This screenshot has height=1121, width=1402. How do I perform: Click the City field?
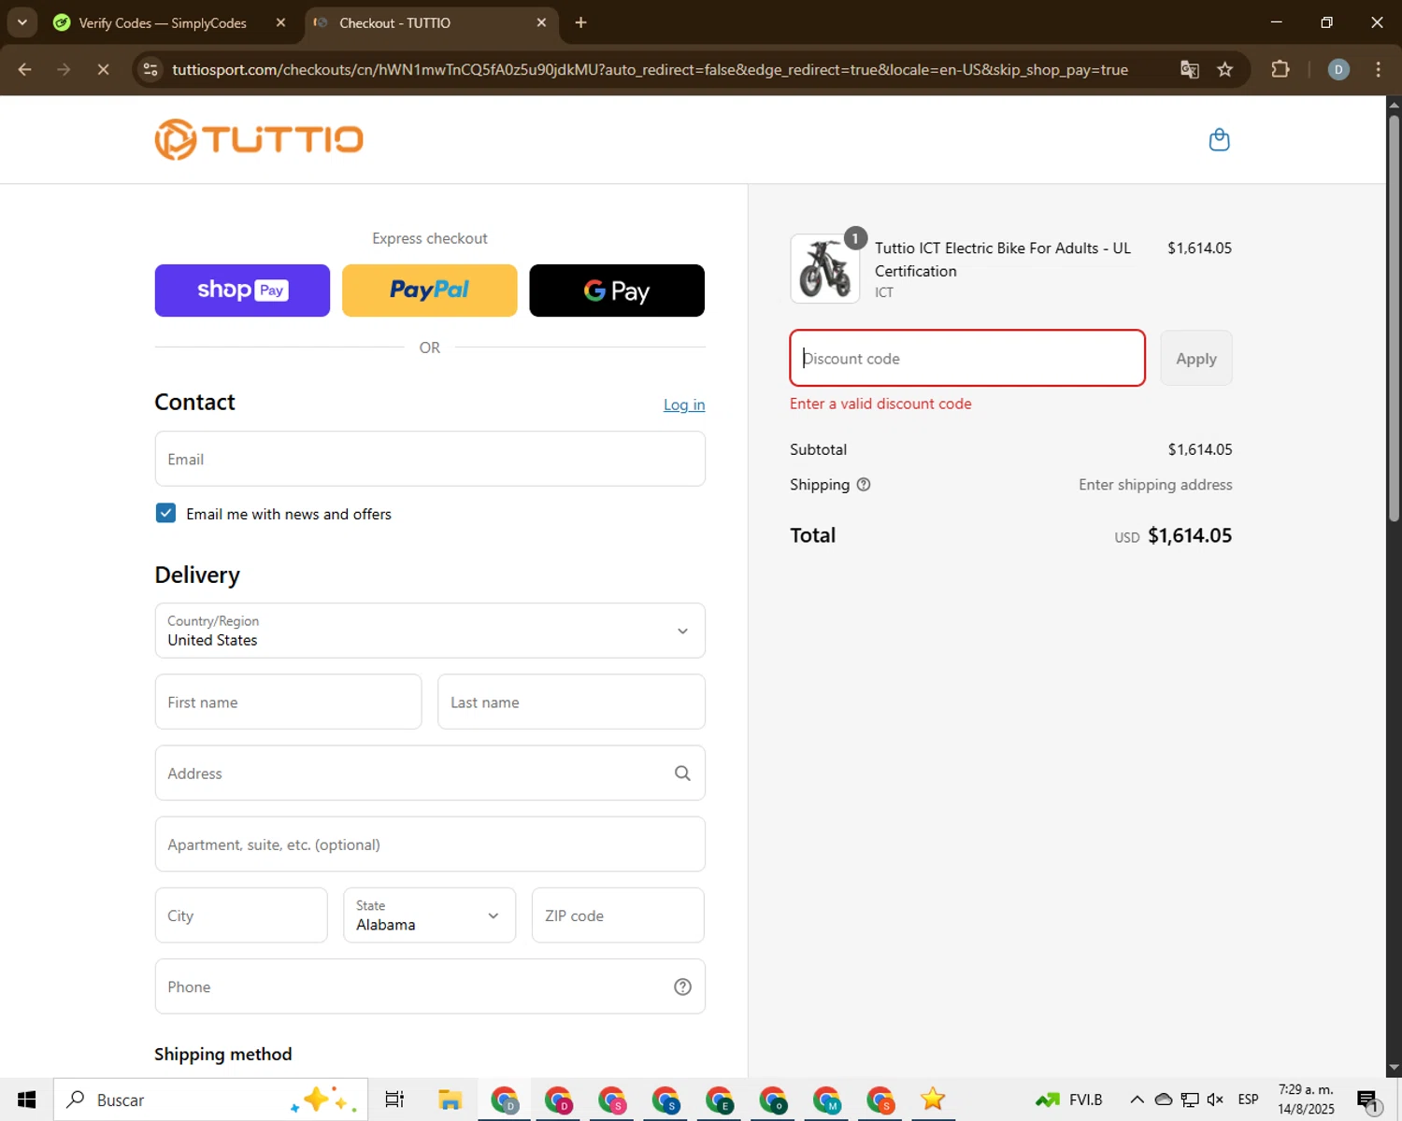click(x=241, y=915)
